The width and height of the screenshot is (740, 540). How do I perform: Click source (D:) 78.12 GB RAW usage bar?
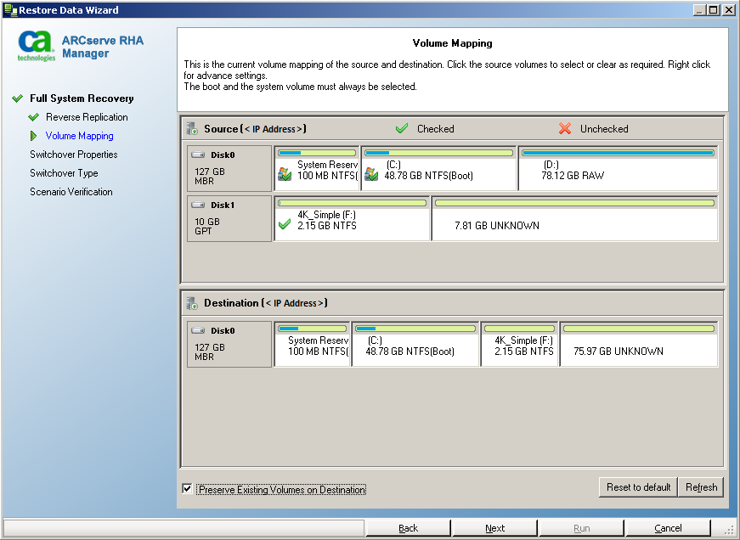tap(618, 153)
